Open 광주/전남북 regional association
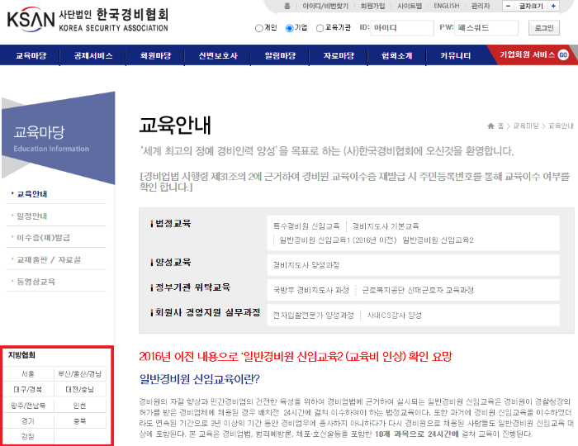The image size is (578, 446). (28, 406)
